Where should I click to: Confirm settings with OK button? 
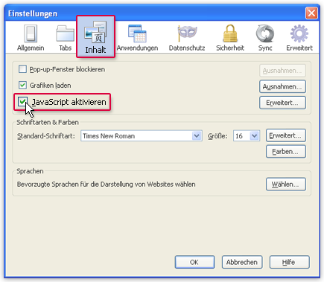tap(194, 262)
